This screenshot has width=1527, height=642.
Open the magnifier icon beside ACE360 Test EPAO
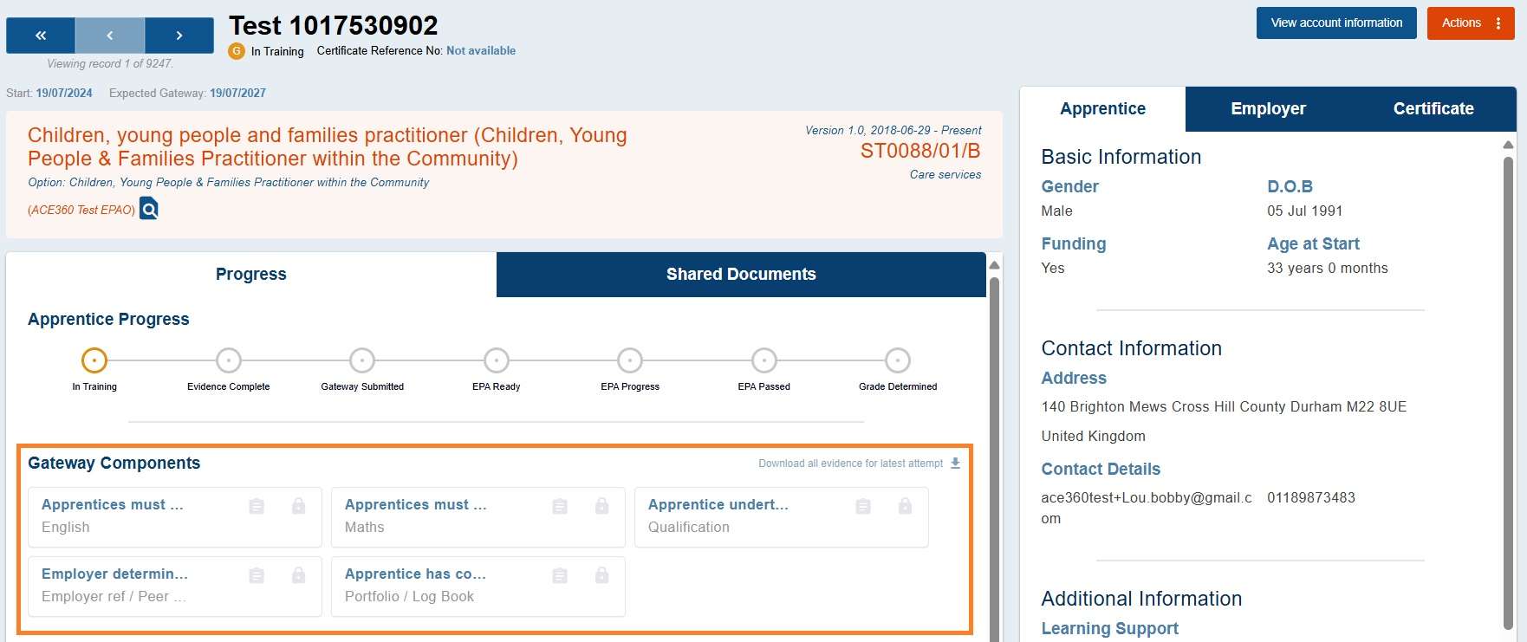tap(148, 209)
